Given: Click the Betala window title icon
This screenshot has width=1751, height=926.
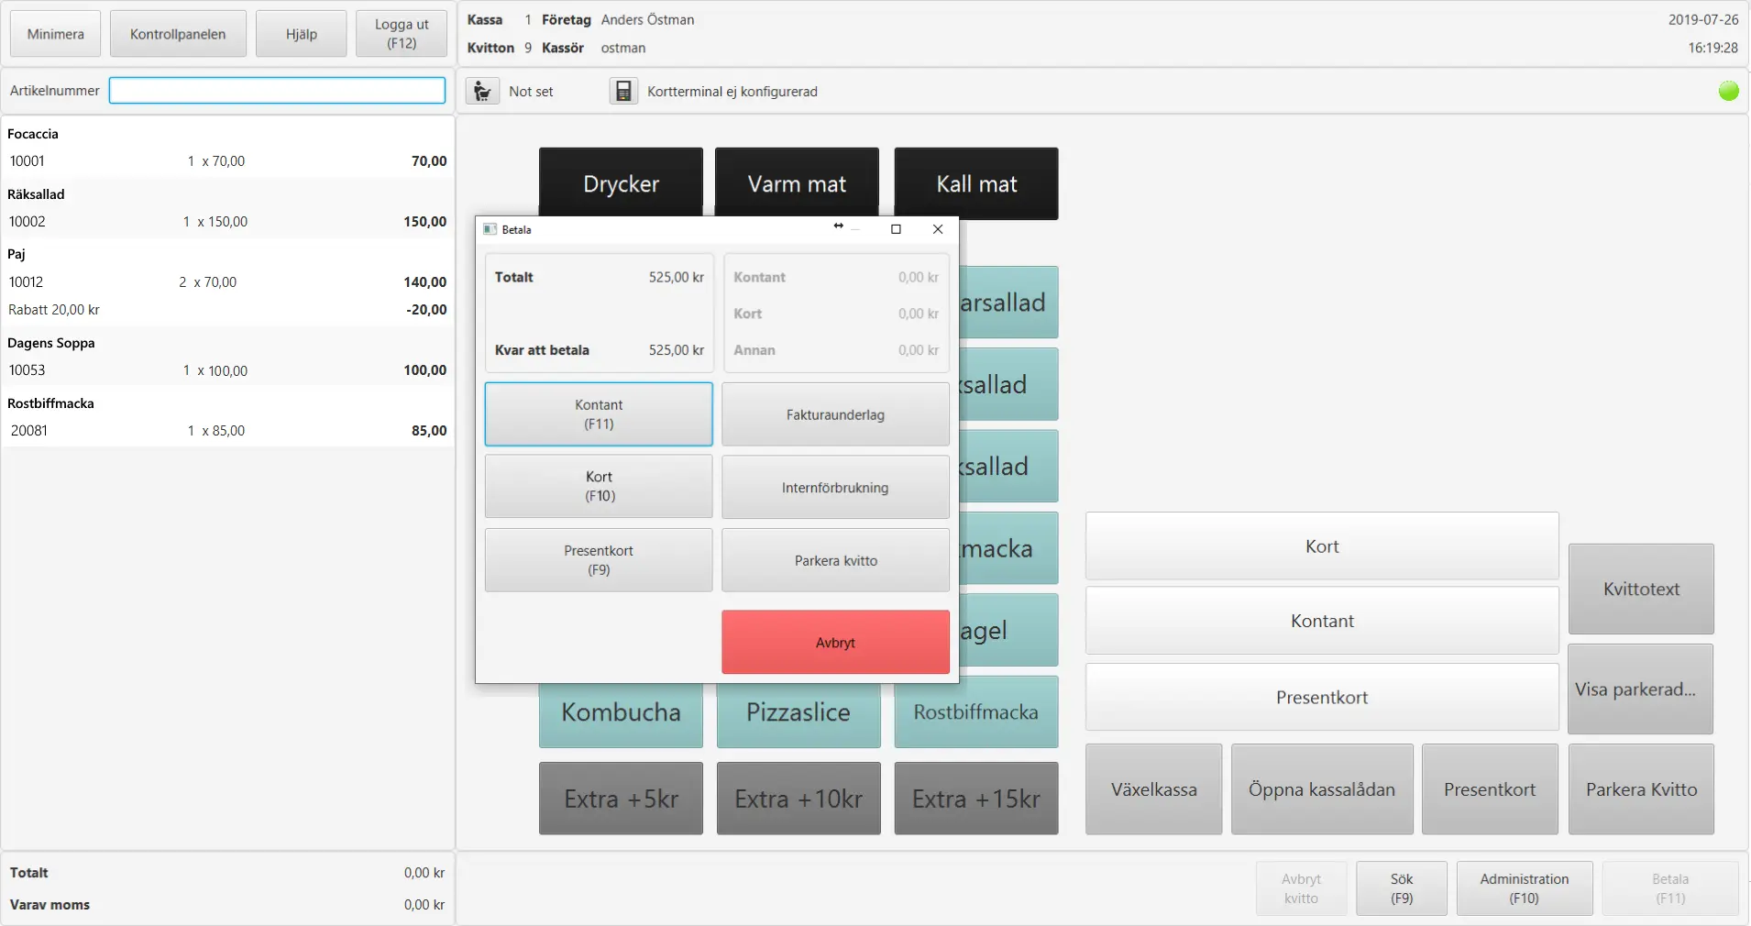Looking at the screenshot, I should pos(490,229).
